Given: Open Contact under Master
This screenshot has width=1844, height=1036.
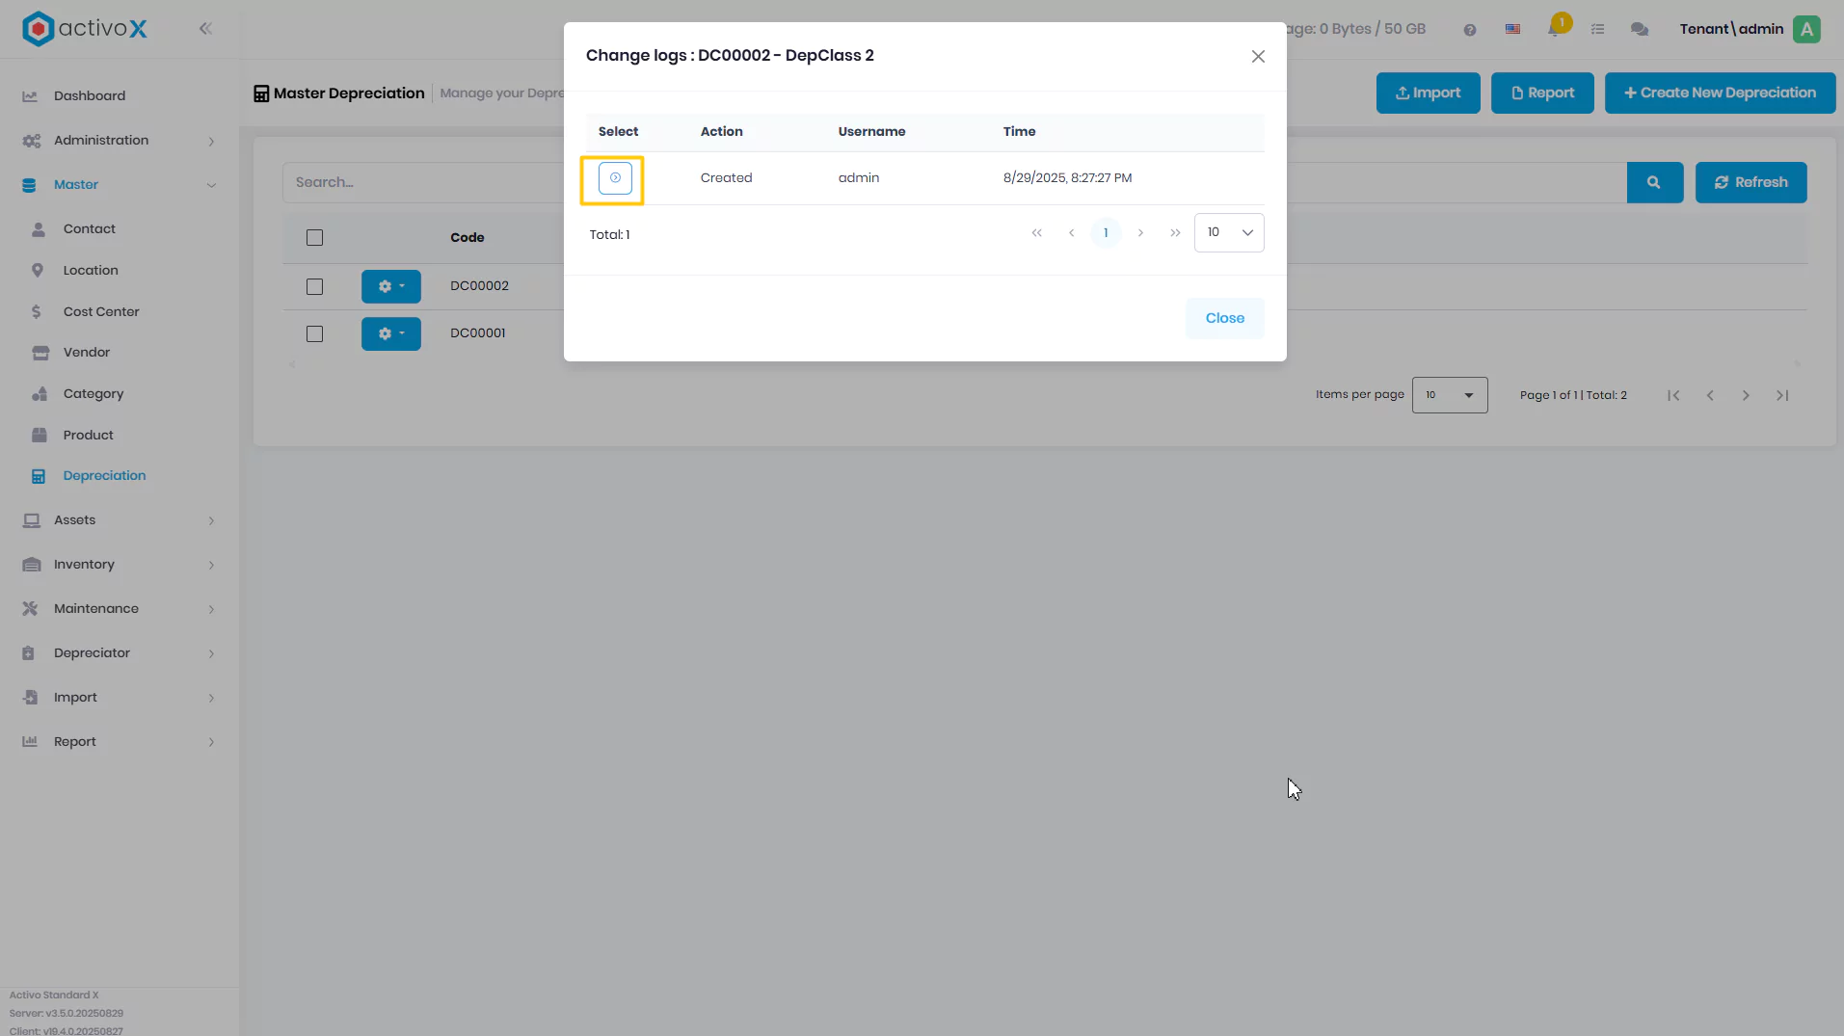Looking at the screenshot, I should (89, 229).
